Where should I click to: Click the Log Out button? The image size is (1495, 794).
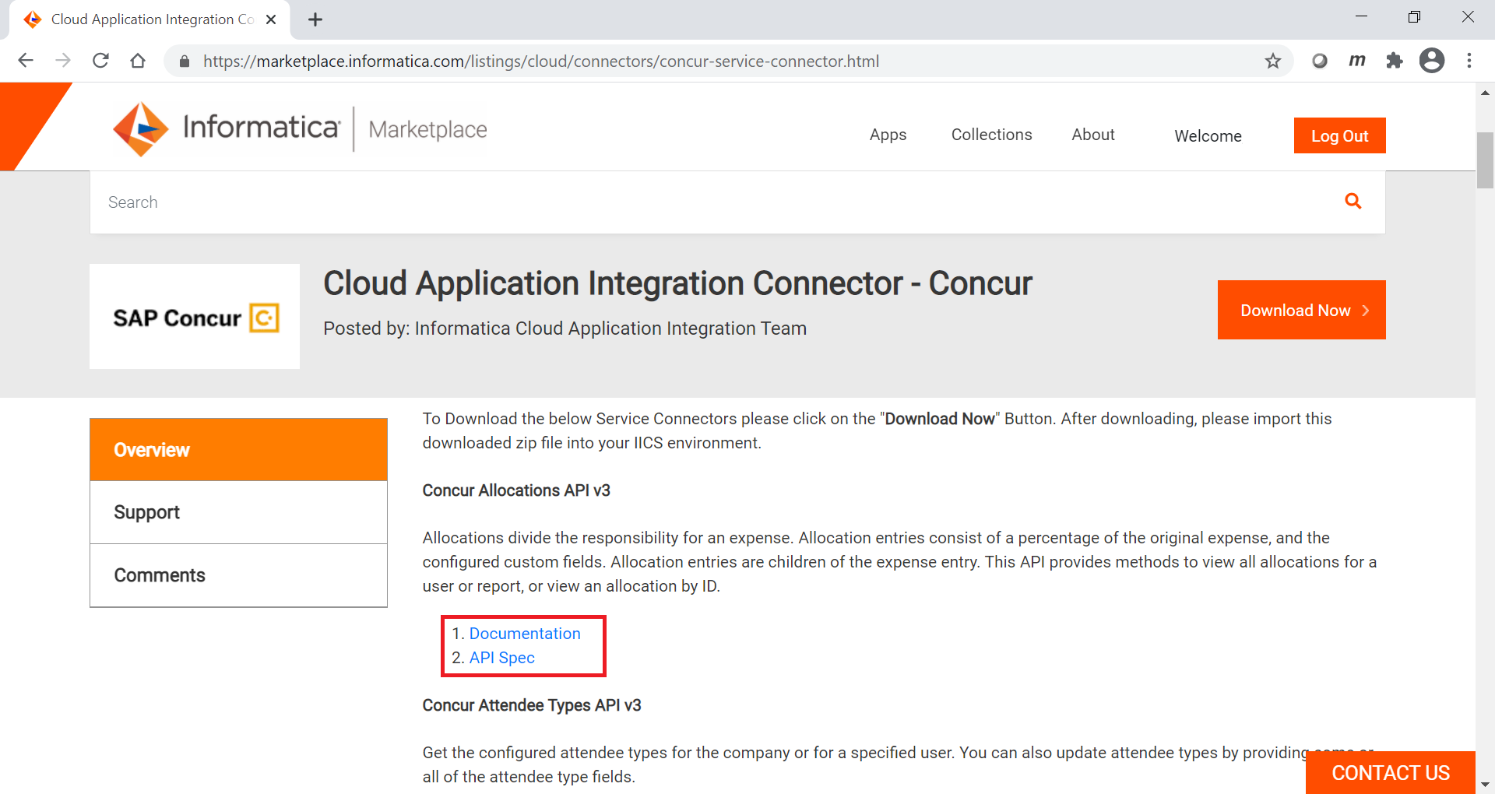[1339, 135]
